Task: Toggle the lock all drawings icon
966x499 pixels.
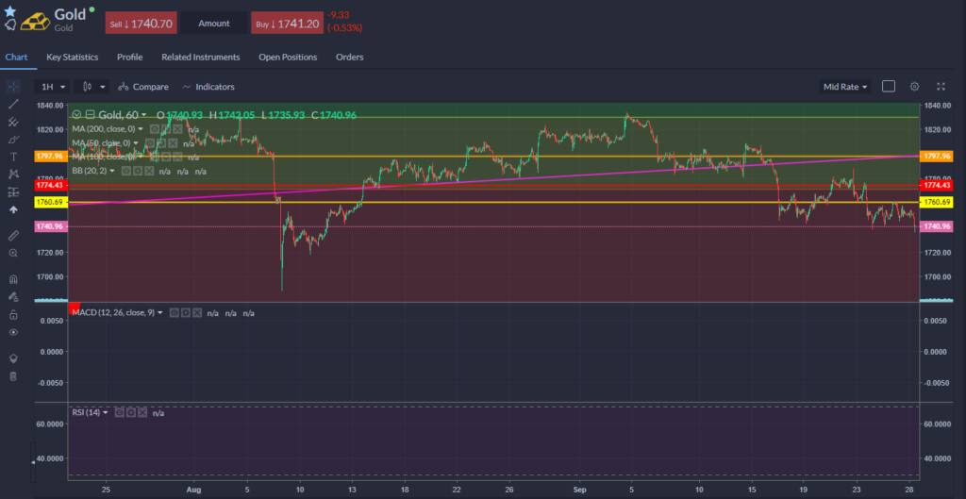Action: click(13, 314)
